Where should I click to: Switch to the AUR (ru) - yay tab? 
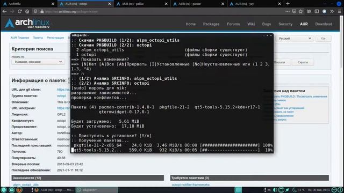[x=255, y=4]
